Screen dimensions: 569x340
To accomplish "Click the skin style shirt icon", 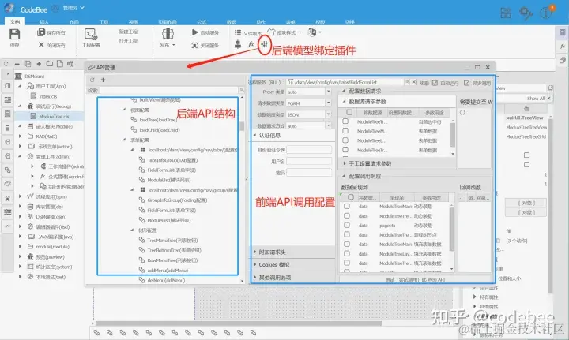I will (271, 32).
